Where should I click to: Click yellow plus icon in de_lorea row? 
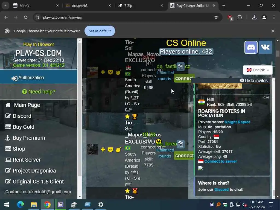[x=103, y=150]
